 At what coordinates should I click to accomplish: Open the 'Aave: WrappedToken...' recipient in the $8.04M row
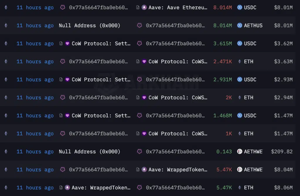[x=178, y=170]
